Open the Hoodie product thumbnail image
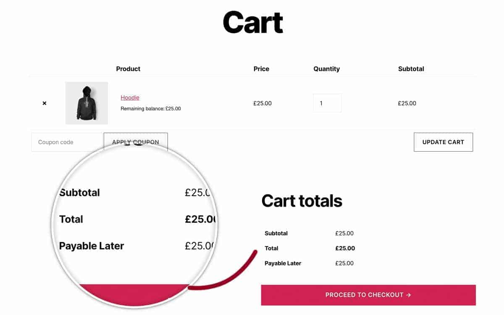 [87, 103]
